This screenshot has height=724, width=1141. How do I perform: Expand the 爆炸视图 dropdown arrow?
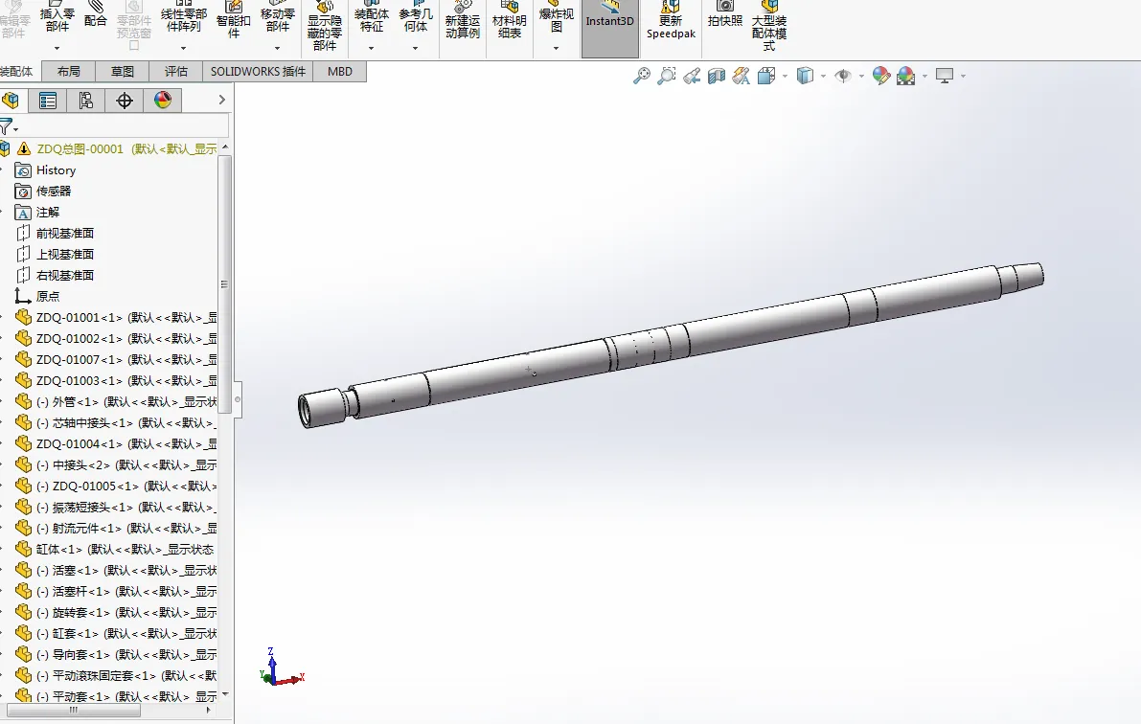point(556,49)
